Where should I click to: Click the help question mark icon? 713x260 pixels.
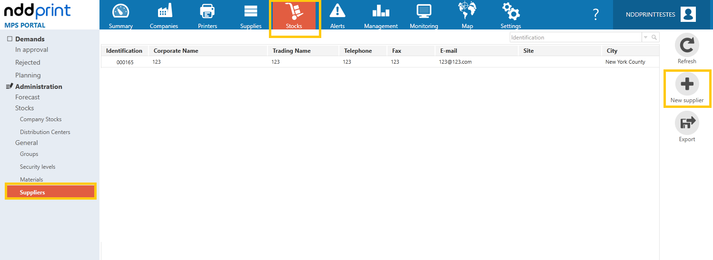coord(595,14)
